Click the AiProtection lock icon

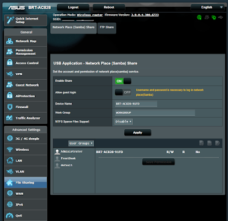click(10, 96)
